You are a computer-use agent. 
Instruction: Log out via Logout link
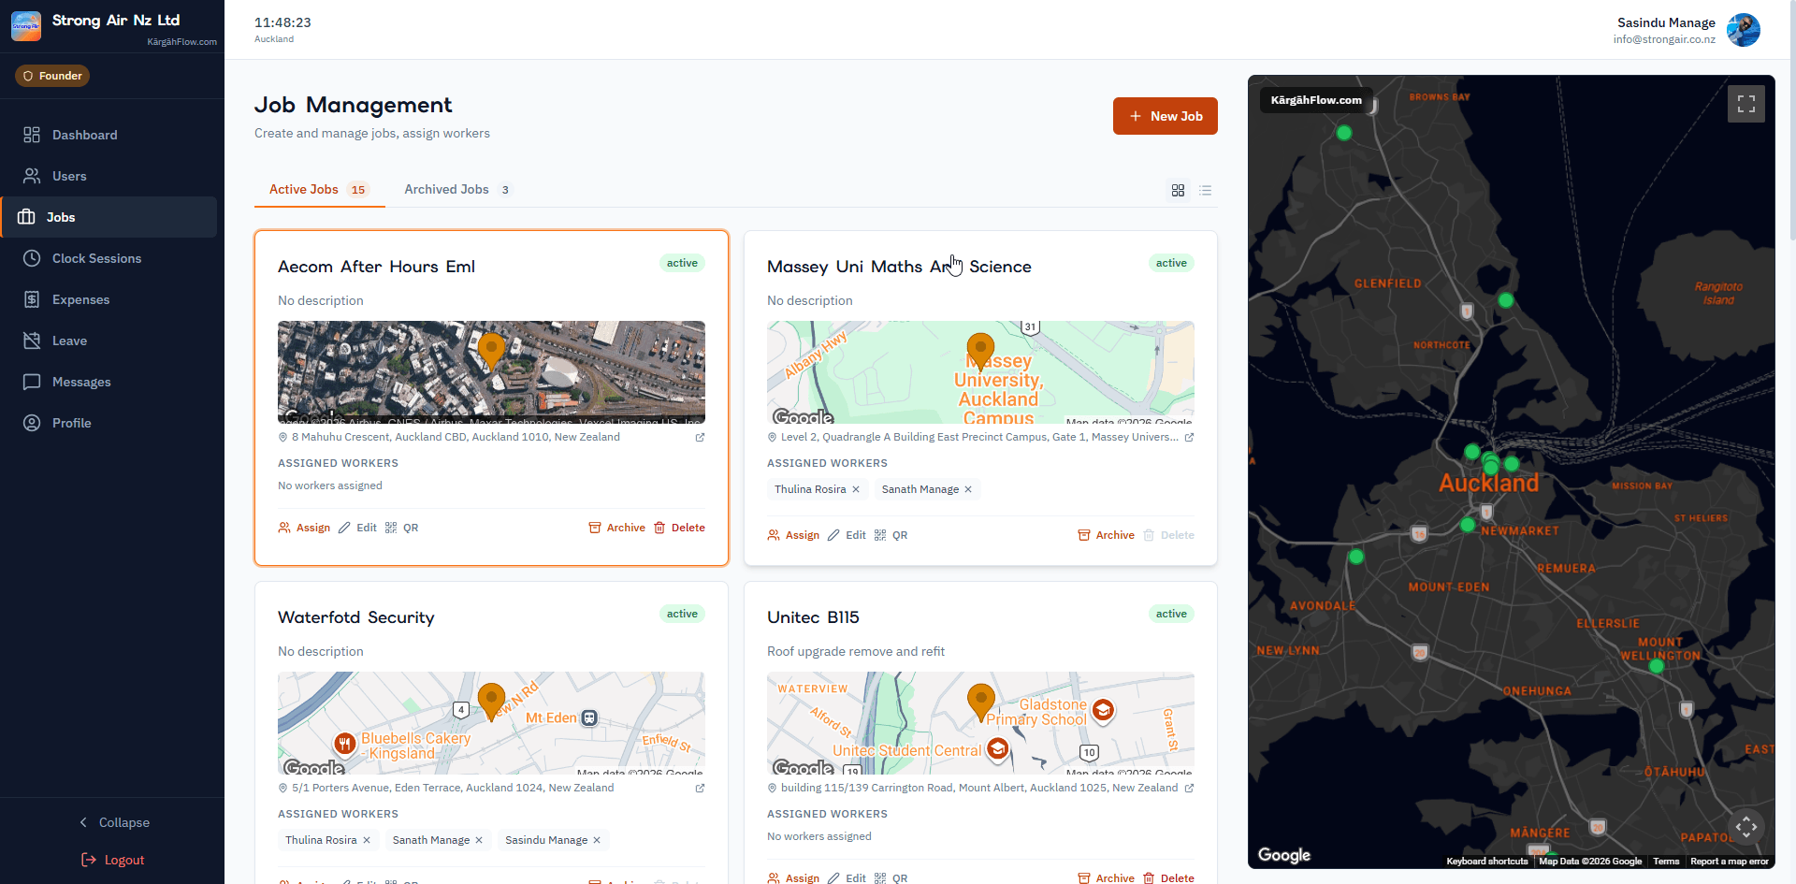[x=112, y=860]
